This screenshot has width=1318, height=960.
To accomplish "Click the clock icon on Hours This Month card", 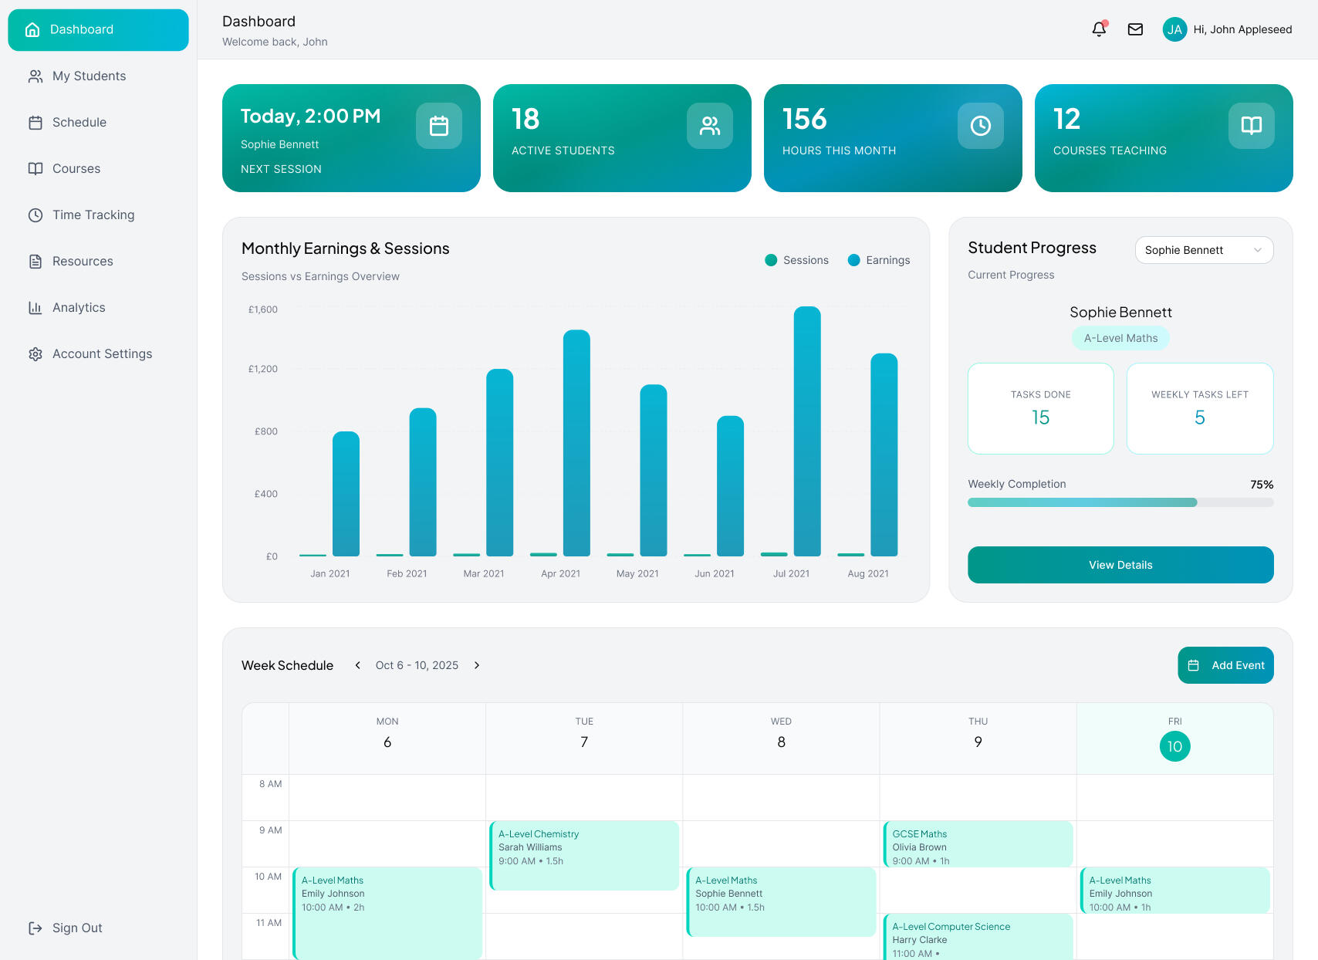I will 981,126.
